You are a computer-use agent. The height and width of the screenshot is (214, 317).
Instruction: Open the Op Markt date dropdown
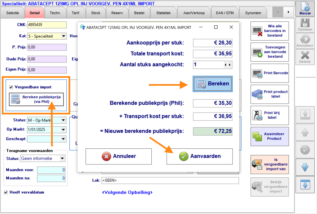(63, 129)
